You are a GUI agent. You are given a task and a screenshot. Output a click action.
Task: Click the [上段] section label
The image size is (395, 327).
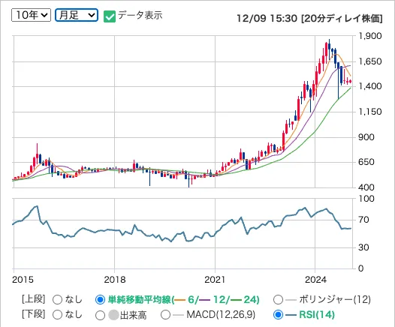34,299
